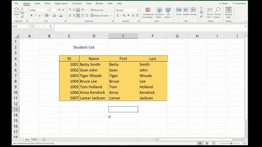Add a new sheet with plus icon

[x=44, y=140]
